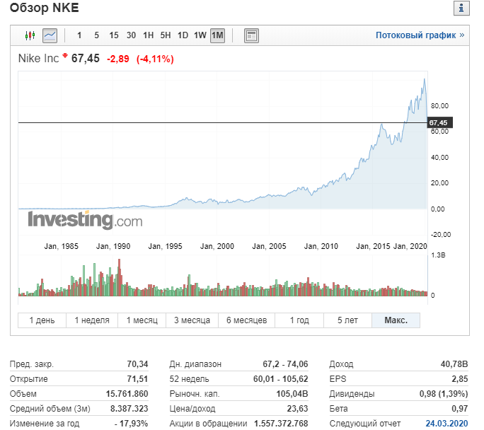Click the Investing.com logo on chart

pyautogui.click(x=85, y=220)
